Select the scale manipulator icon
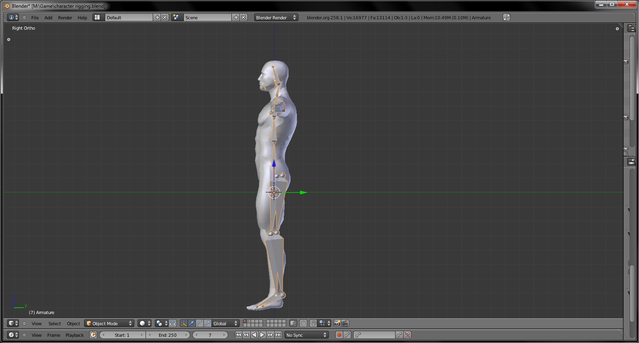The height and width of the screenshot is (343, 639). coord(207,323)
